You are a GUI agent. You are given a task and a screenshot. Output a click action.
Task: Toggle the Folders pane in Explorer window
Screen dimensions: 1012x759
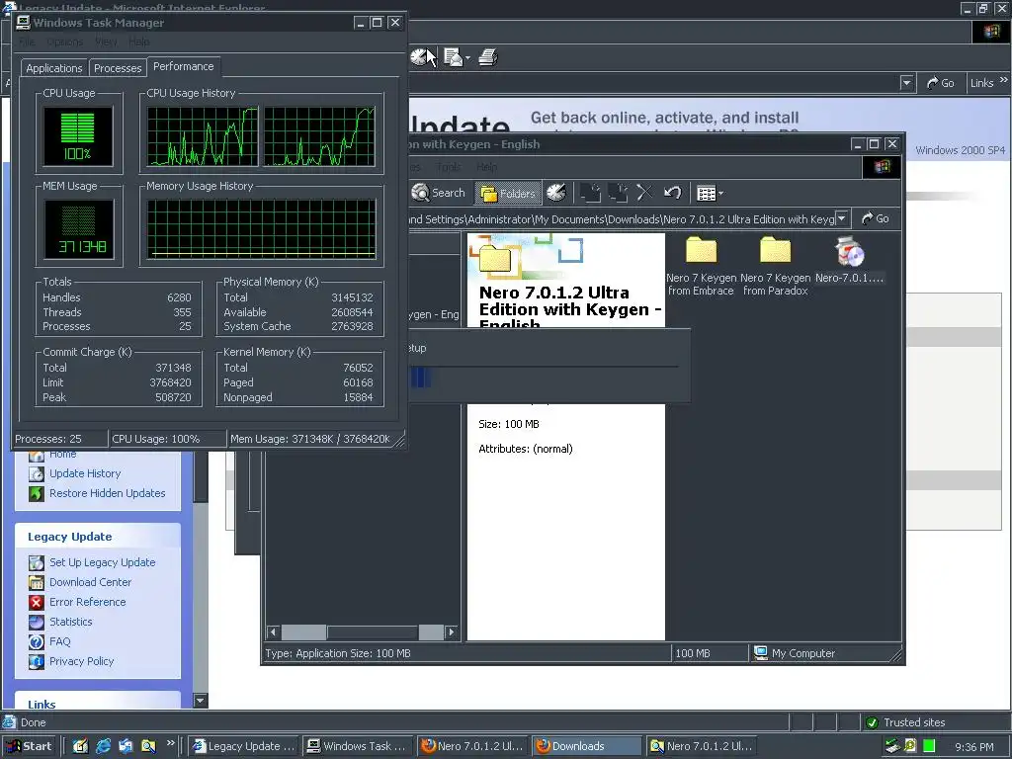(509, 193)
